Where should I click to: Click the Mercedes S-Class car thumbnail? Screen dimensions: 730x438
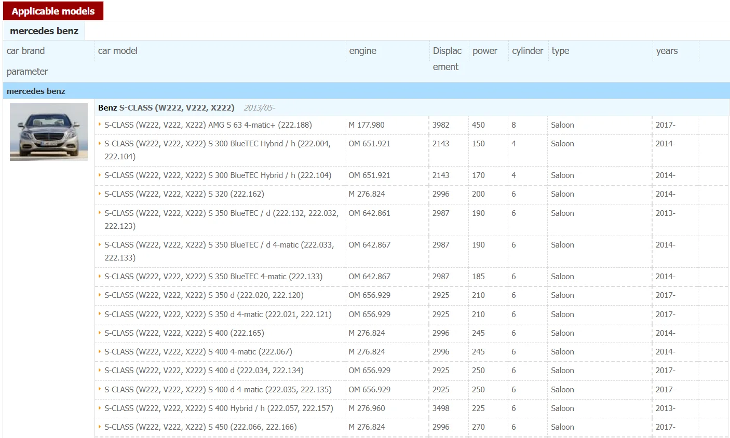(49, 132)
